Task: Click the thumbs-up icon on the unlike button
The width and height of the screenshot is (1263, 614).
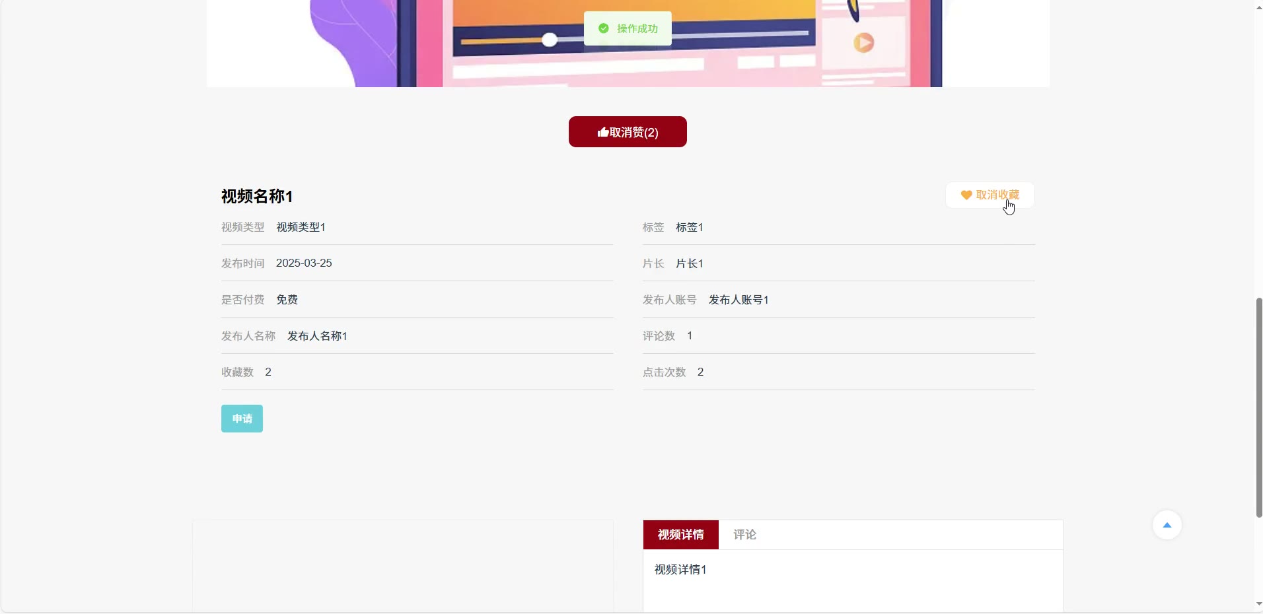Action: point(602,132)
